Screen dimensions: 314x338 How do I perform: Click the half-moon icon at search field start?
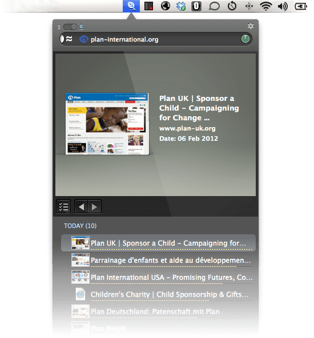(x=62, y=39)
